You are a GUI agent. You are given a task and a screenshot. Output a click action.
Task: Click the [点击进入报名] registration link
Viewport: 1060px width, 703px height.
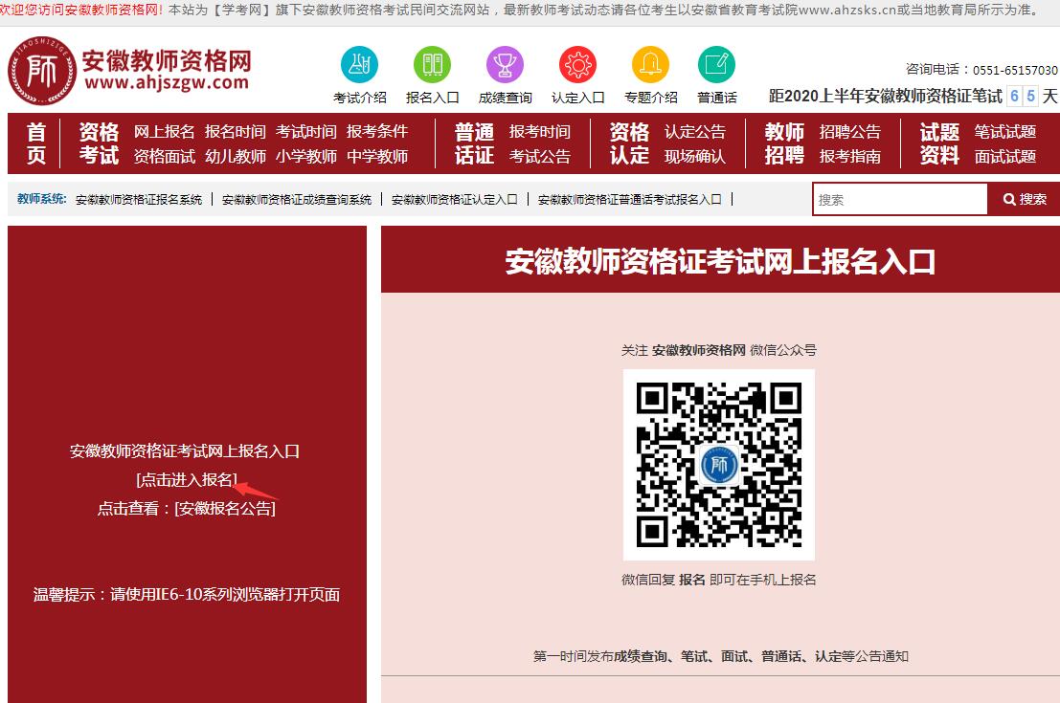[187, 479]
